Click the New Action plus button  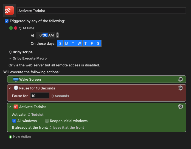(10, 137)
